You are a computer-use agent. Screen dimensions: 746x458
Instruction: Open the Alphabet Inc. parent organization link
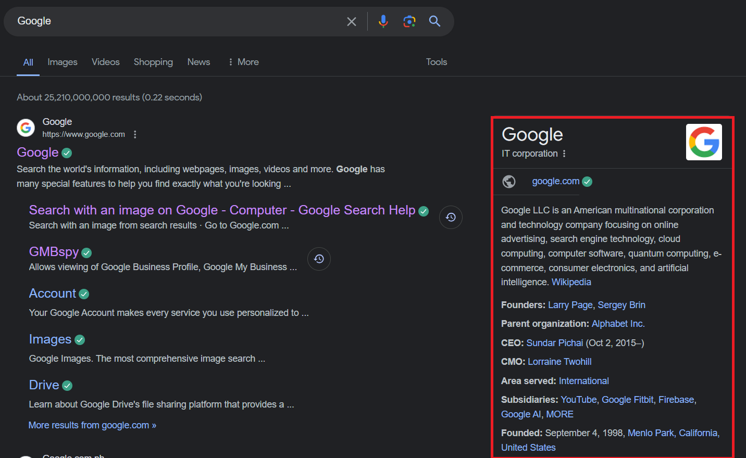[x=618, y=324]
